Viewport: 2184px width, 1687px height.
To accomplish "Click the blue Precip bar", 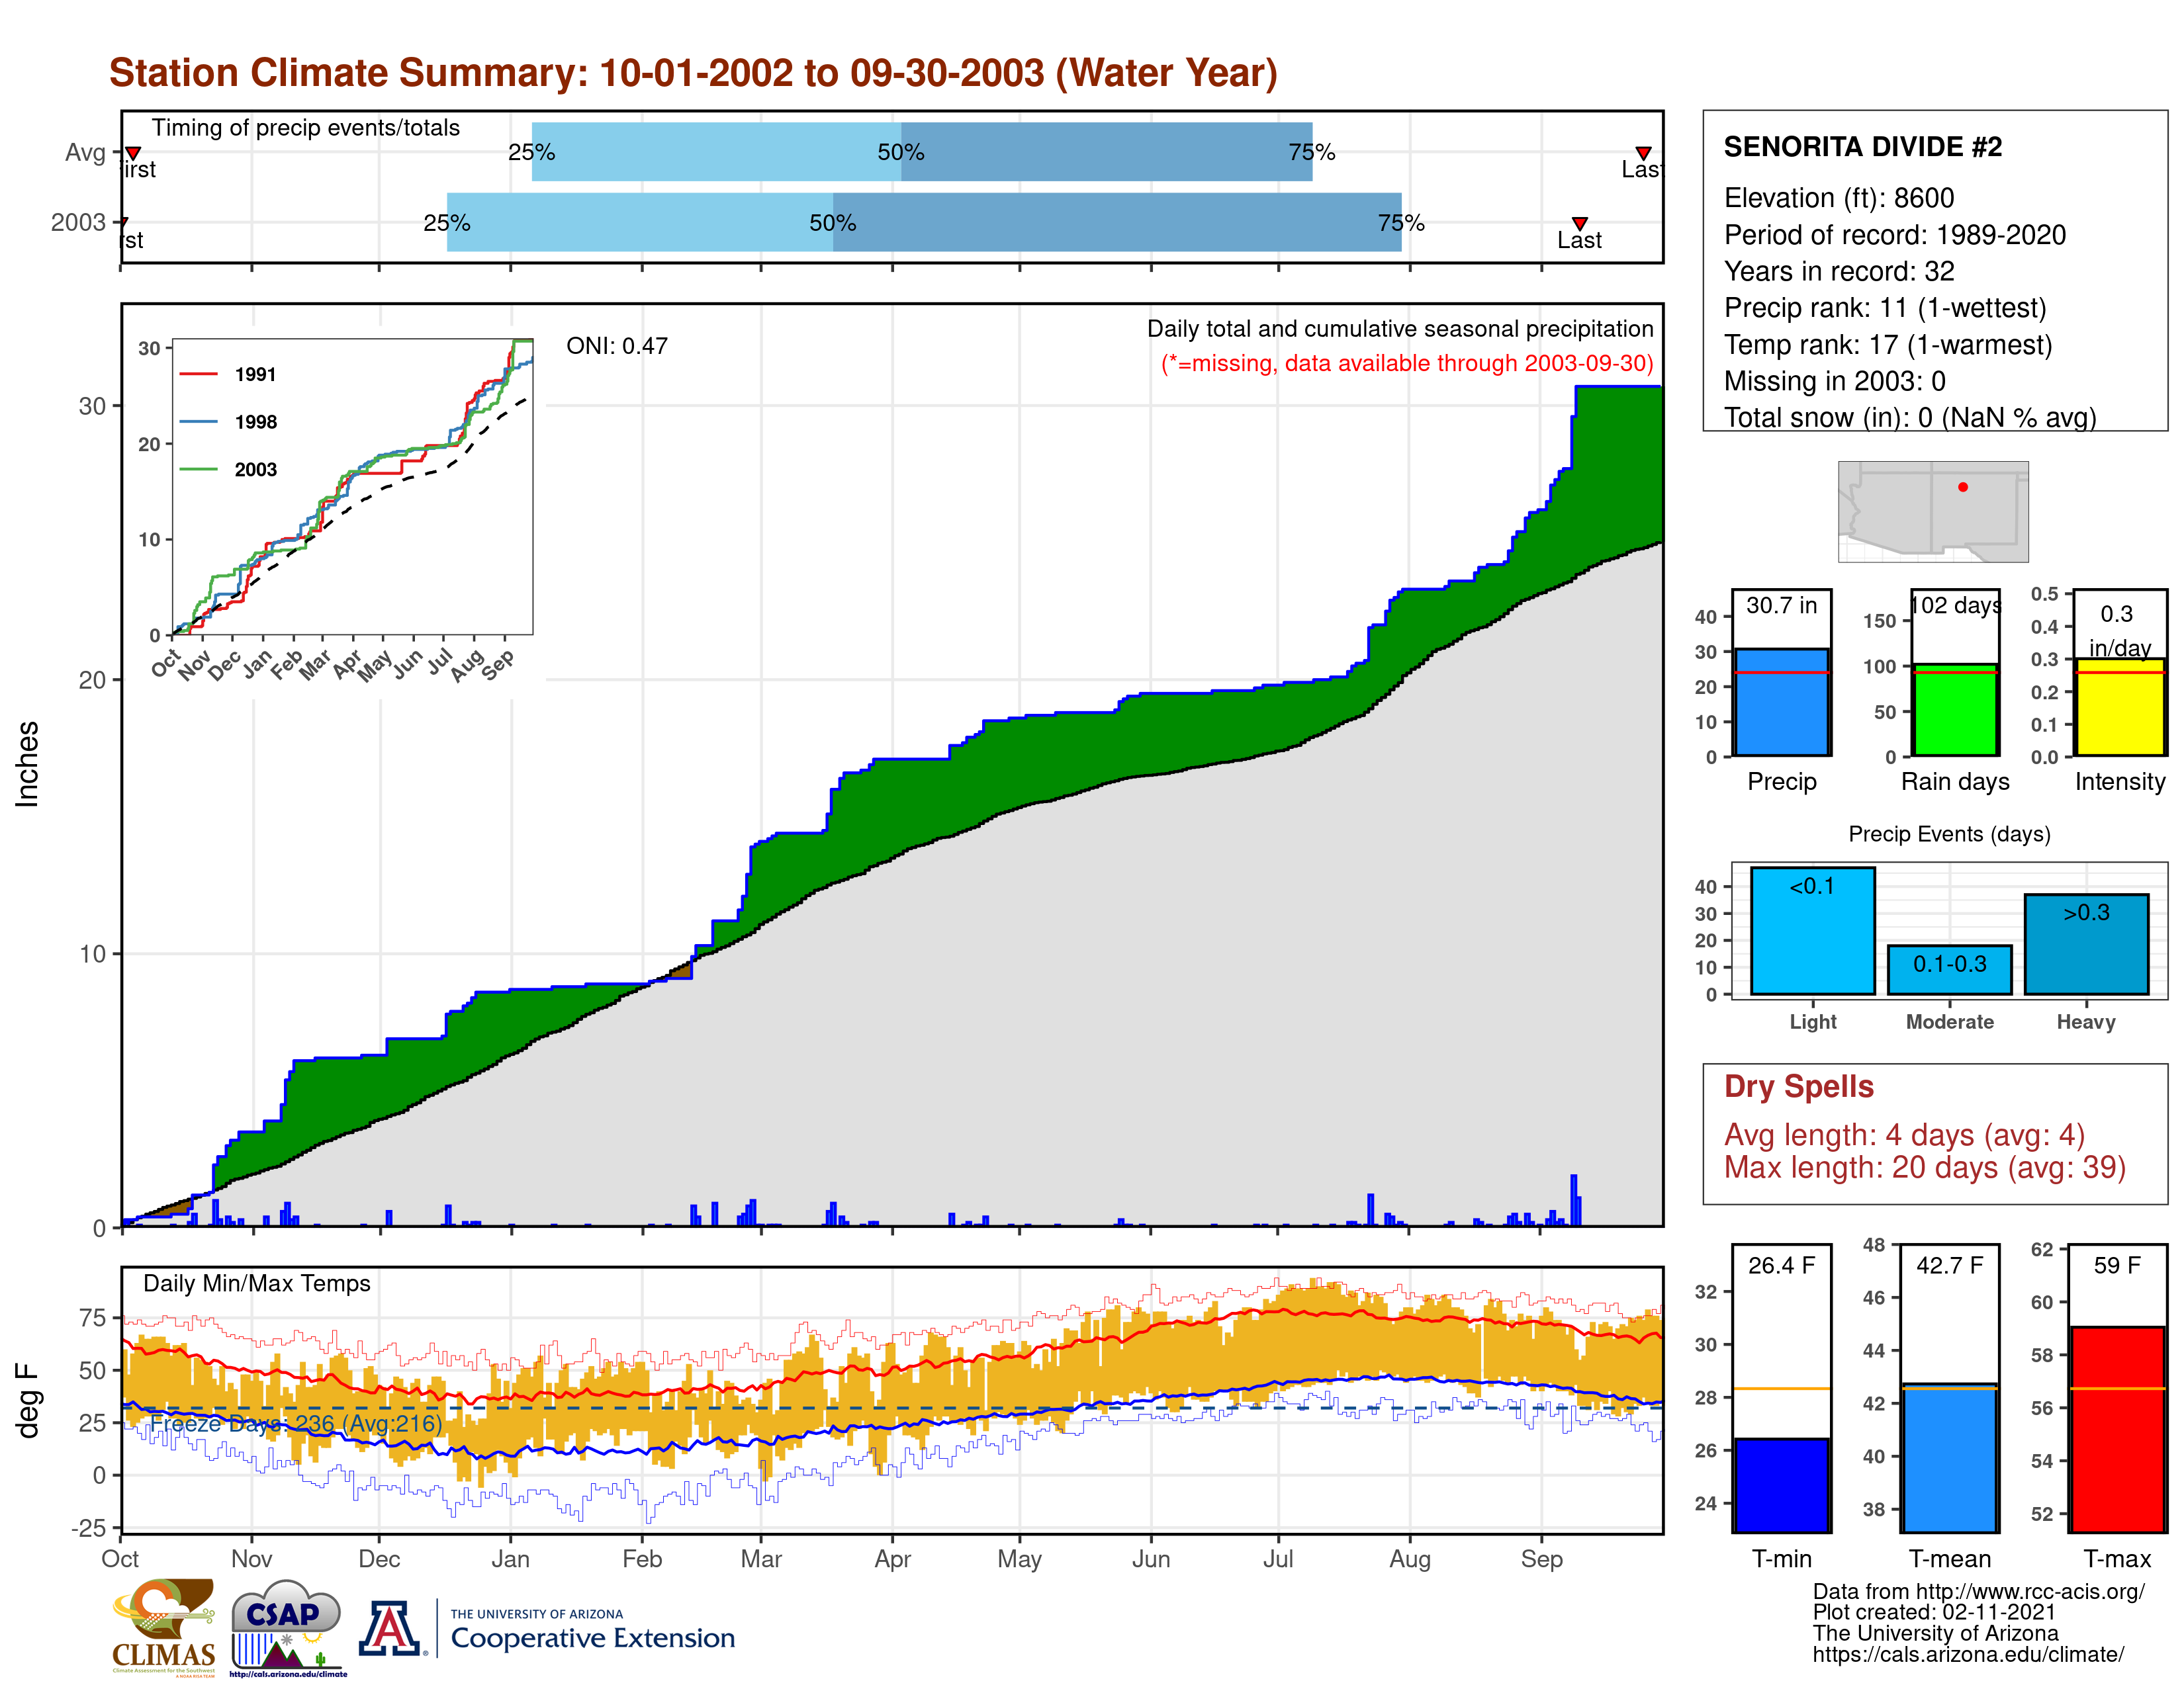I will [x=1781, y=701].
